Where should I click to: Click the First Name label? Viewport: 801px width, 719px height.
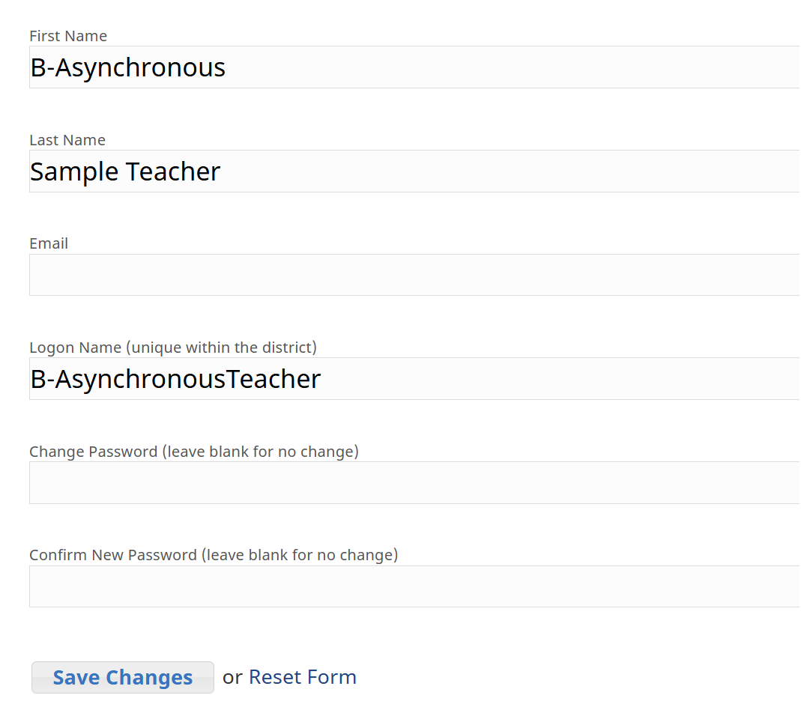[x=68, y=36]
